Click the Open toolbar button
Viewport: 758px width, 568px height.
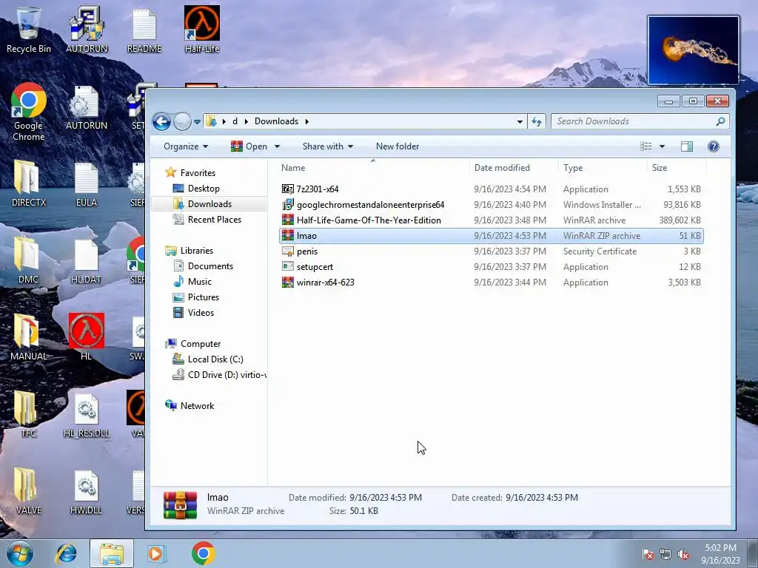tap(249, 146)
